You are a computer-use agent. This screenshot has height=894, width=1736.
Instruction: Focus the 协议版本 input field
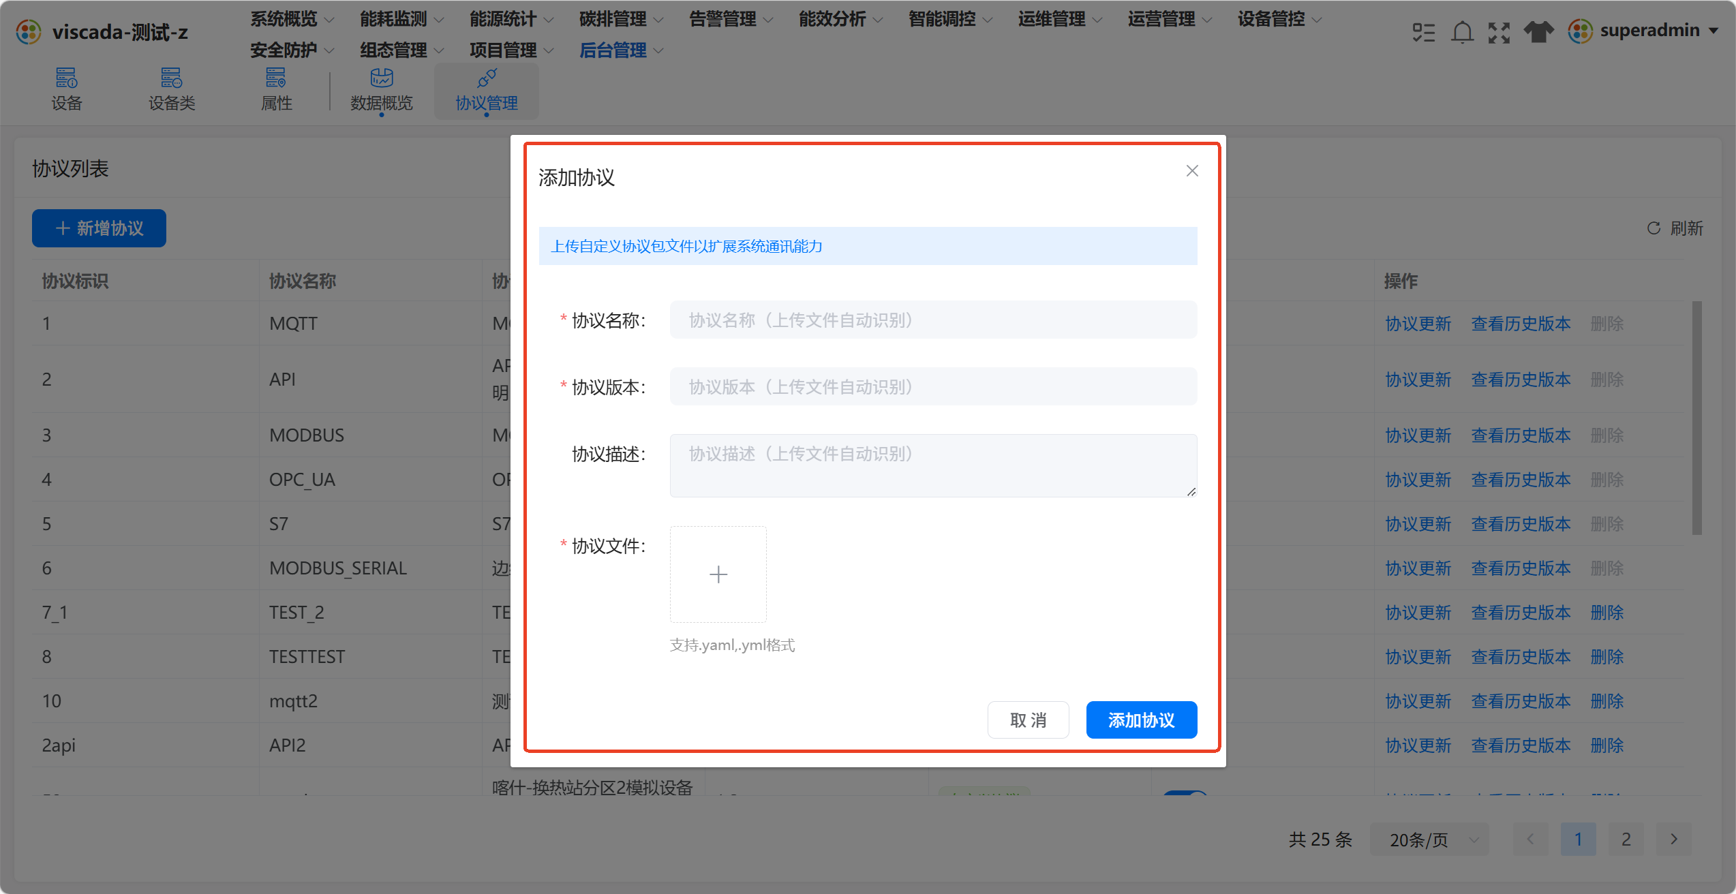tap(933, 386)
